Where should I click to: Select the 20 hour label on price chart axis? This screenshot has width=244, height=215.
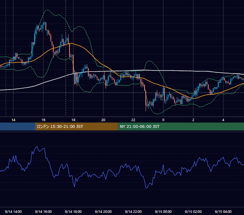click(103, 120)
